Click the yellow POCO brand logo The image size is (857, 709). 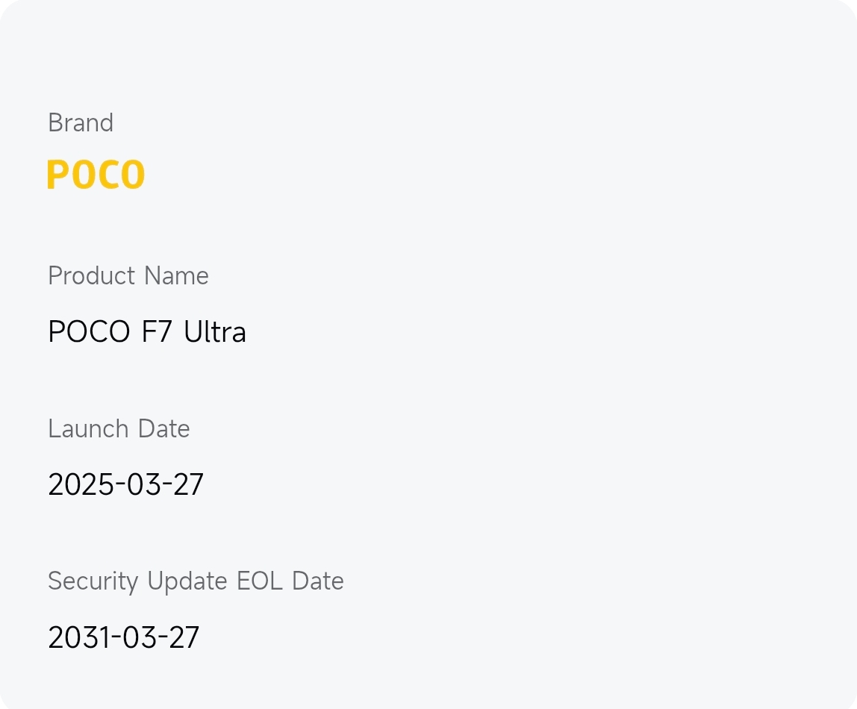click(96, 175)
